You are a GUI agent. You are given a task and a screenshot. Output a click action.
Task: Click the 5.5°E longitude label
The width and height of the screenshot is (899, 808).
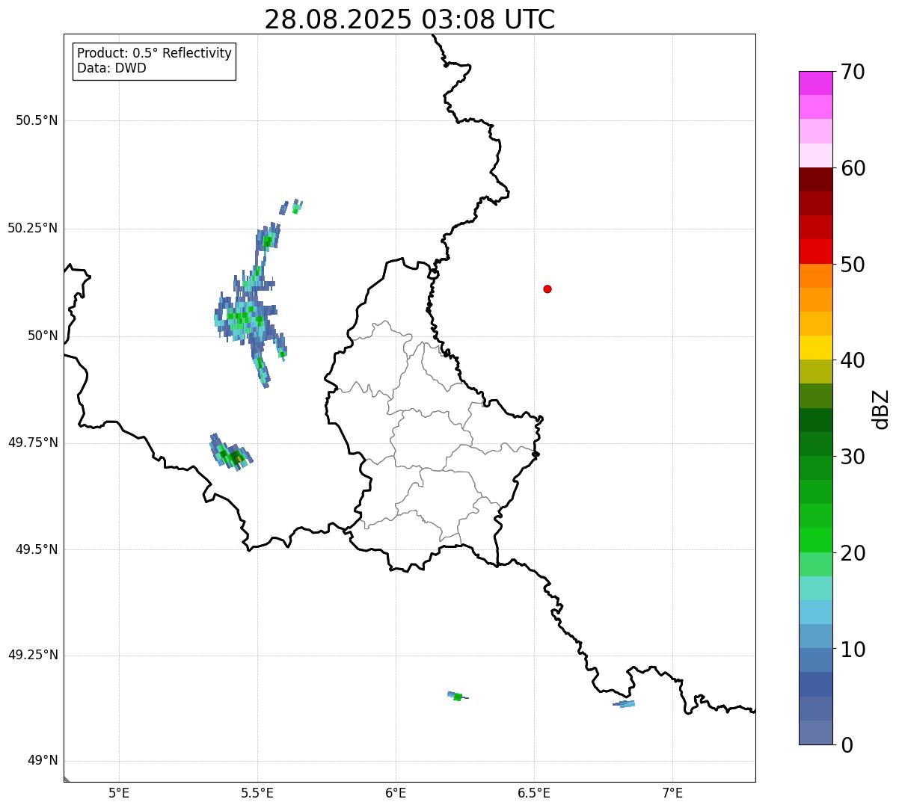point(257,792)
